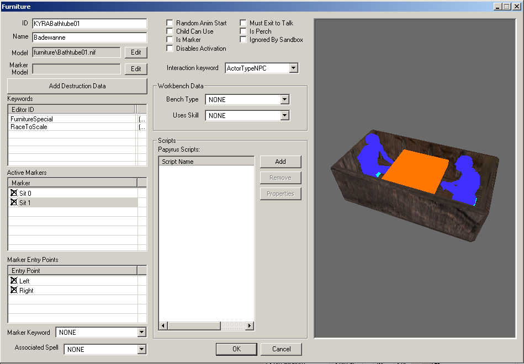Check Must Exit to Talk

pos(244,23)
